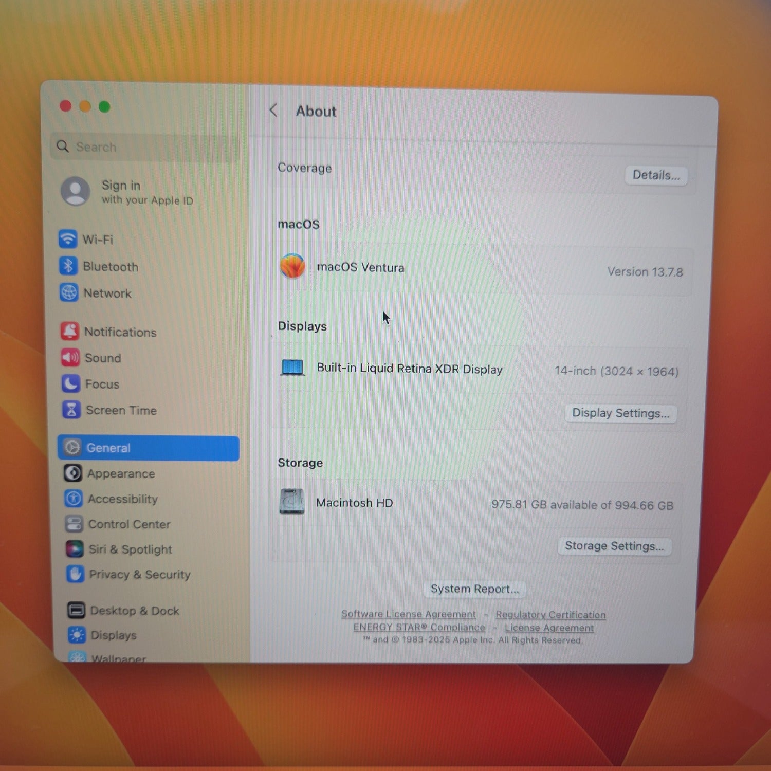Select the Sound speaker icon
The width and height of the screenshot is (771, 771).
70,357
